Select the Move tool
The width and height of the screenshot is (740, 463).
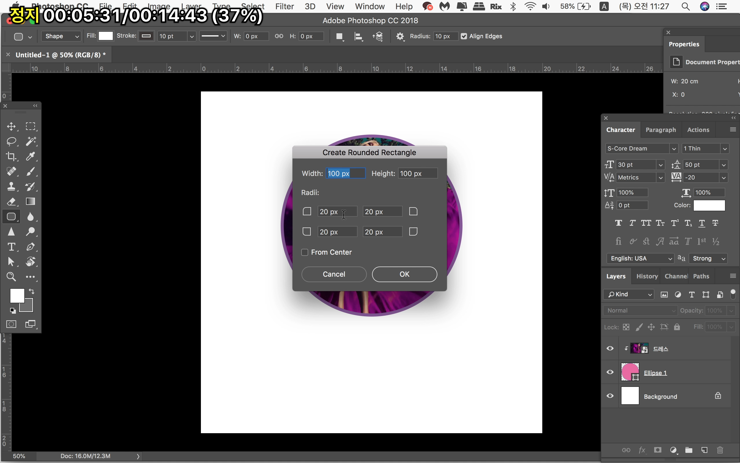point(11,126)
